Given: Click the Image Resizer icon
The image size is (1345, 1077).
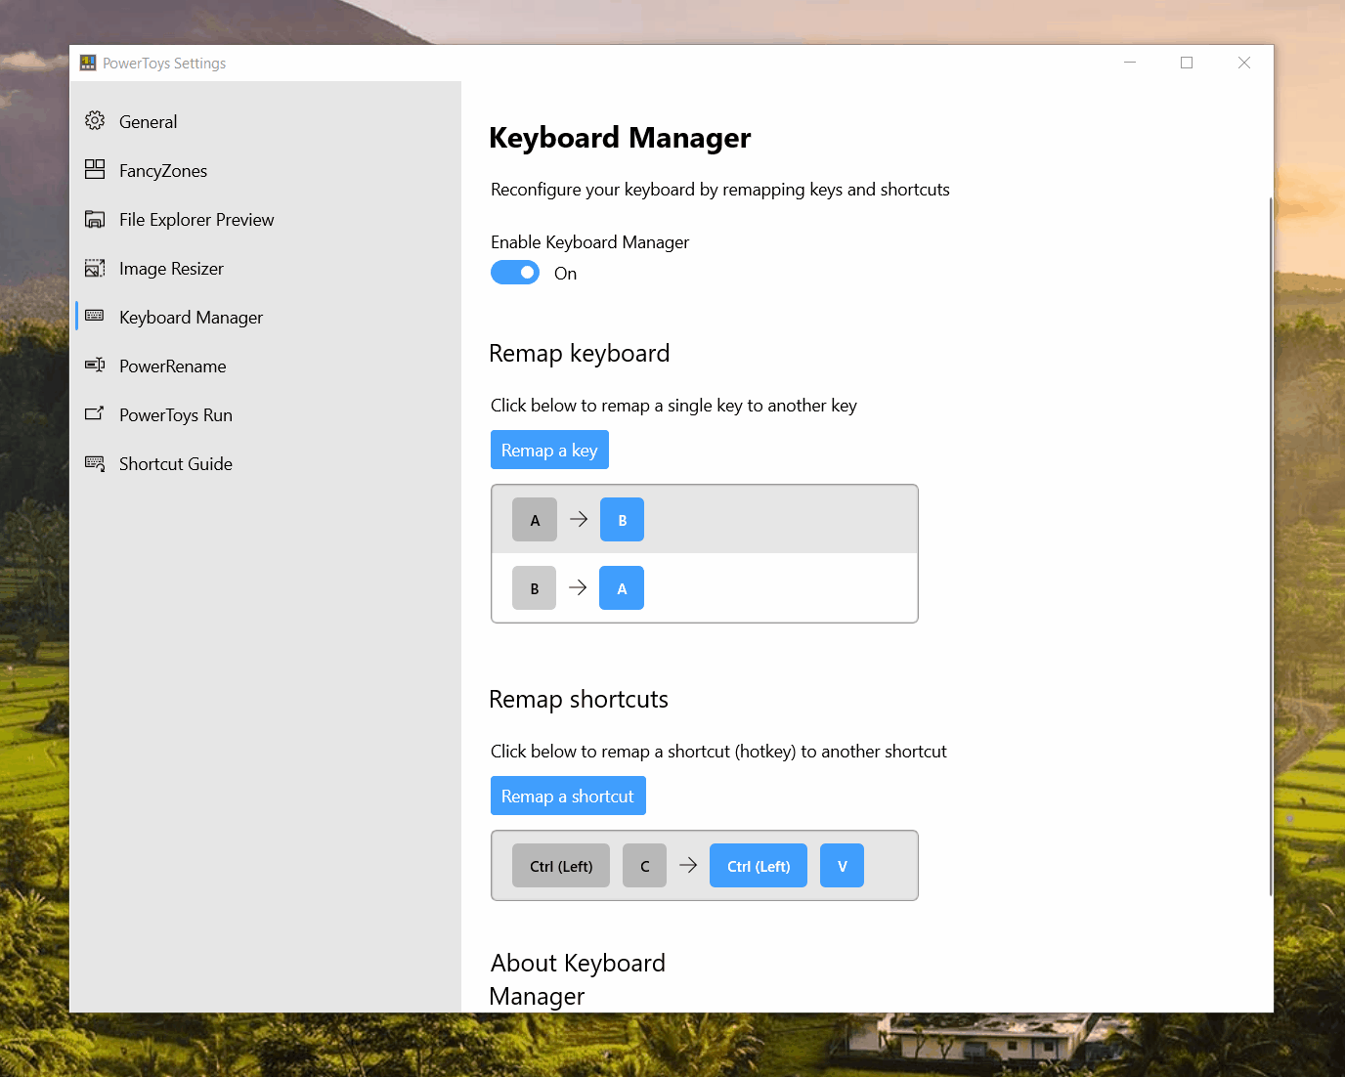Looking at the screenshot, I should point(95,268).
